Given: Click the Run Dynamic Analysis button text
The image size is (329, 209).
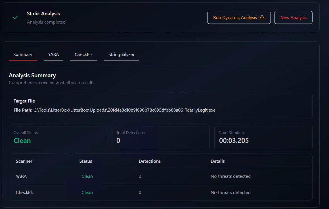Looking at the screenshot, I should coord(235,18).
